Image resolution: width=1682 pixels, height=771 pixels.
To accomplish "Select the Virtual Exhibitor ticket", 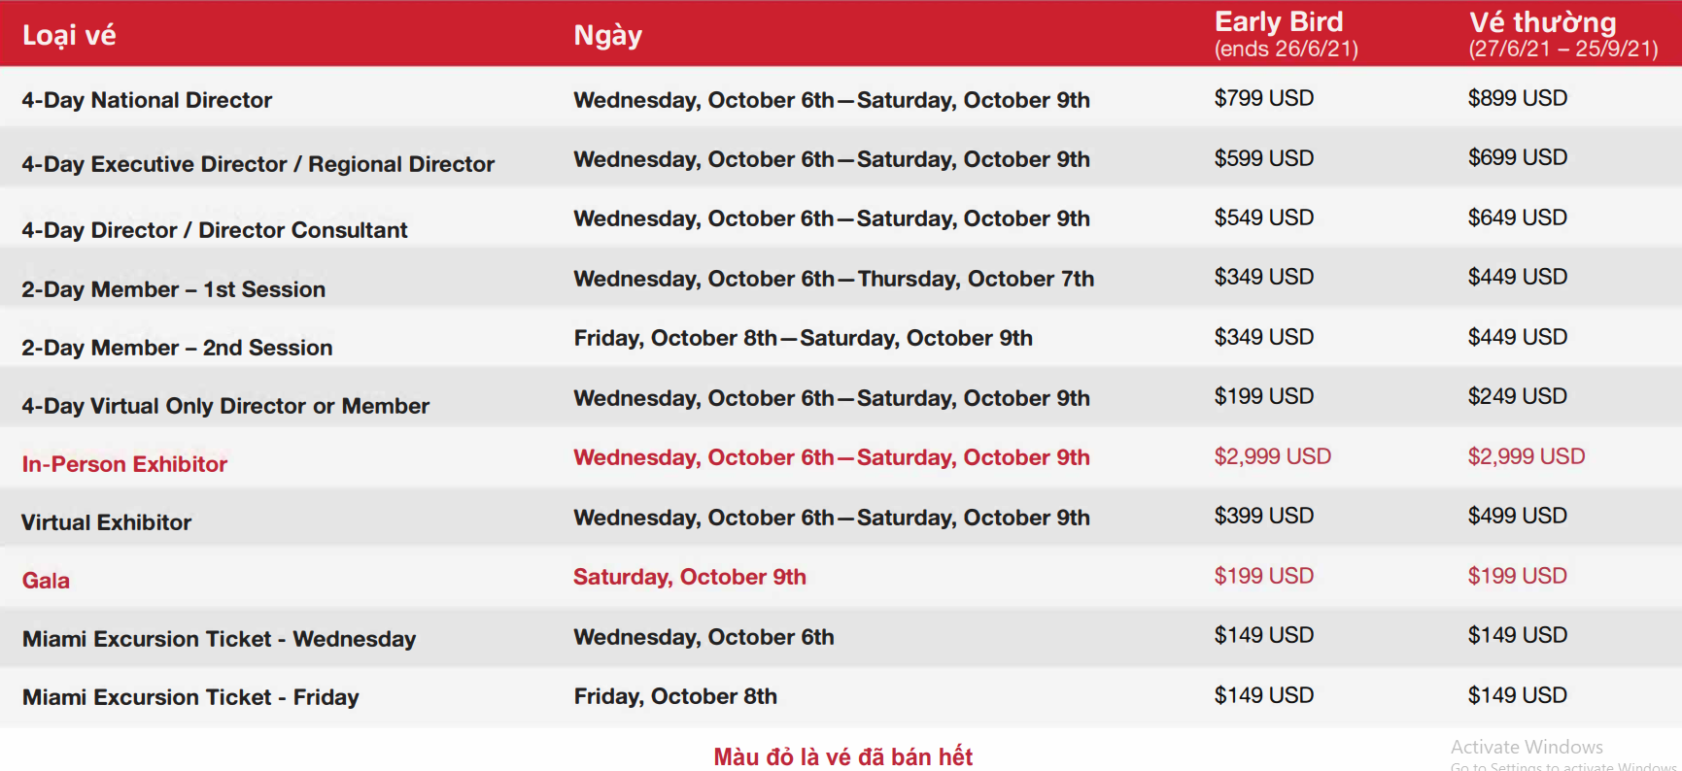I will [x=106, y=522].
